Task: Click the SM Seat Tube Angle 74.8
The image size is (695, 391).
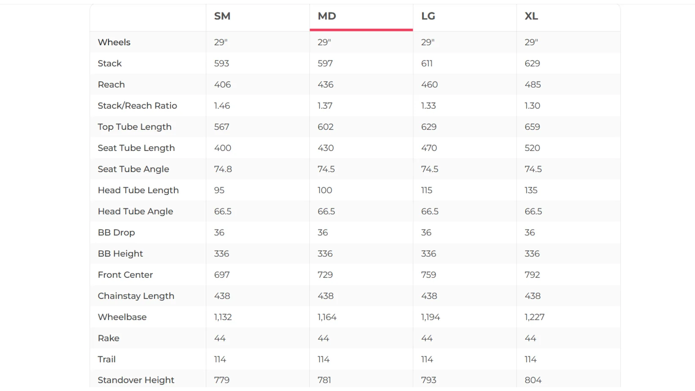Action: coord(223,169)
